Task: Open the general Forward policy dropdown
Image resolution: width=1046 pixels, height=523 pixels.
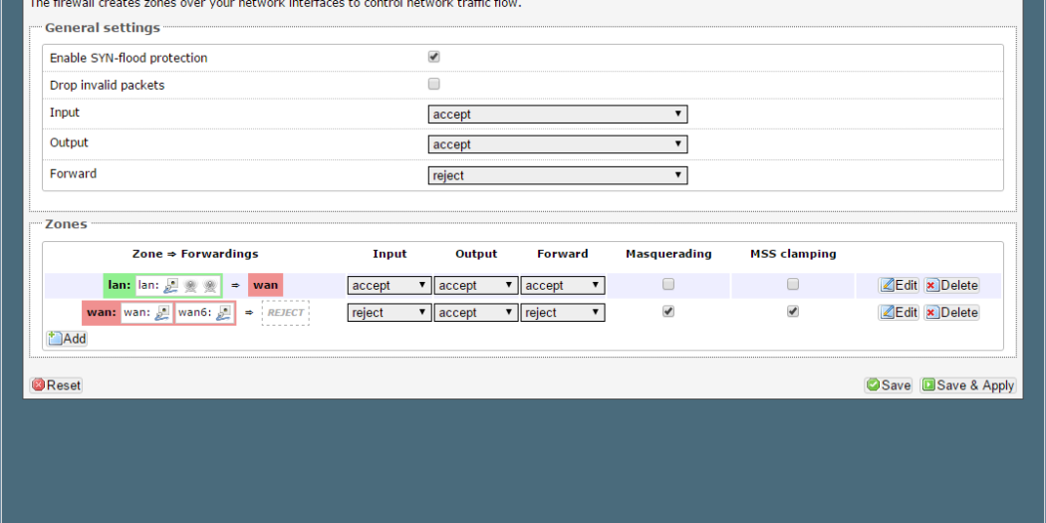Action: click(x=557, y=175)
